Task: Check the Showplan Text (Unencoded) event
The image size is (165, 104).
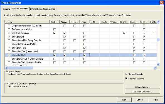Action: tap(9, 51)
